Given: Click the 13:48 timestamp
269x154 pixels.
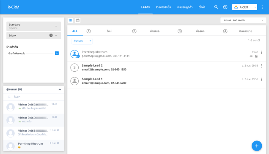Looking at the screenshot, I should (255, 52).
